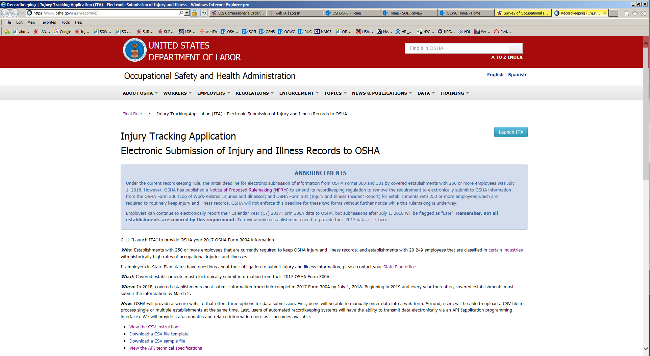Click the vertical scrollbar down arrow

[646, 349]
